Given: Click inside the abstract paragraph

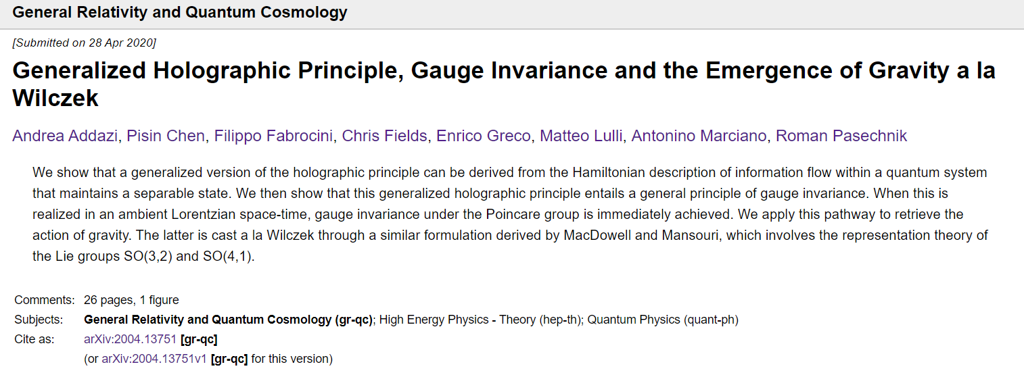Looking at the screenshot, I should pyautogui.click(x=511, y=214).
